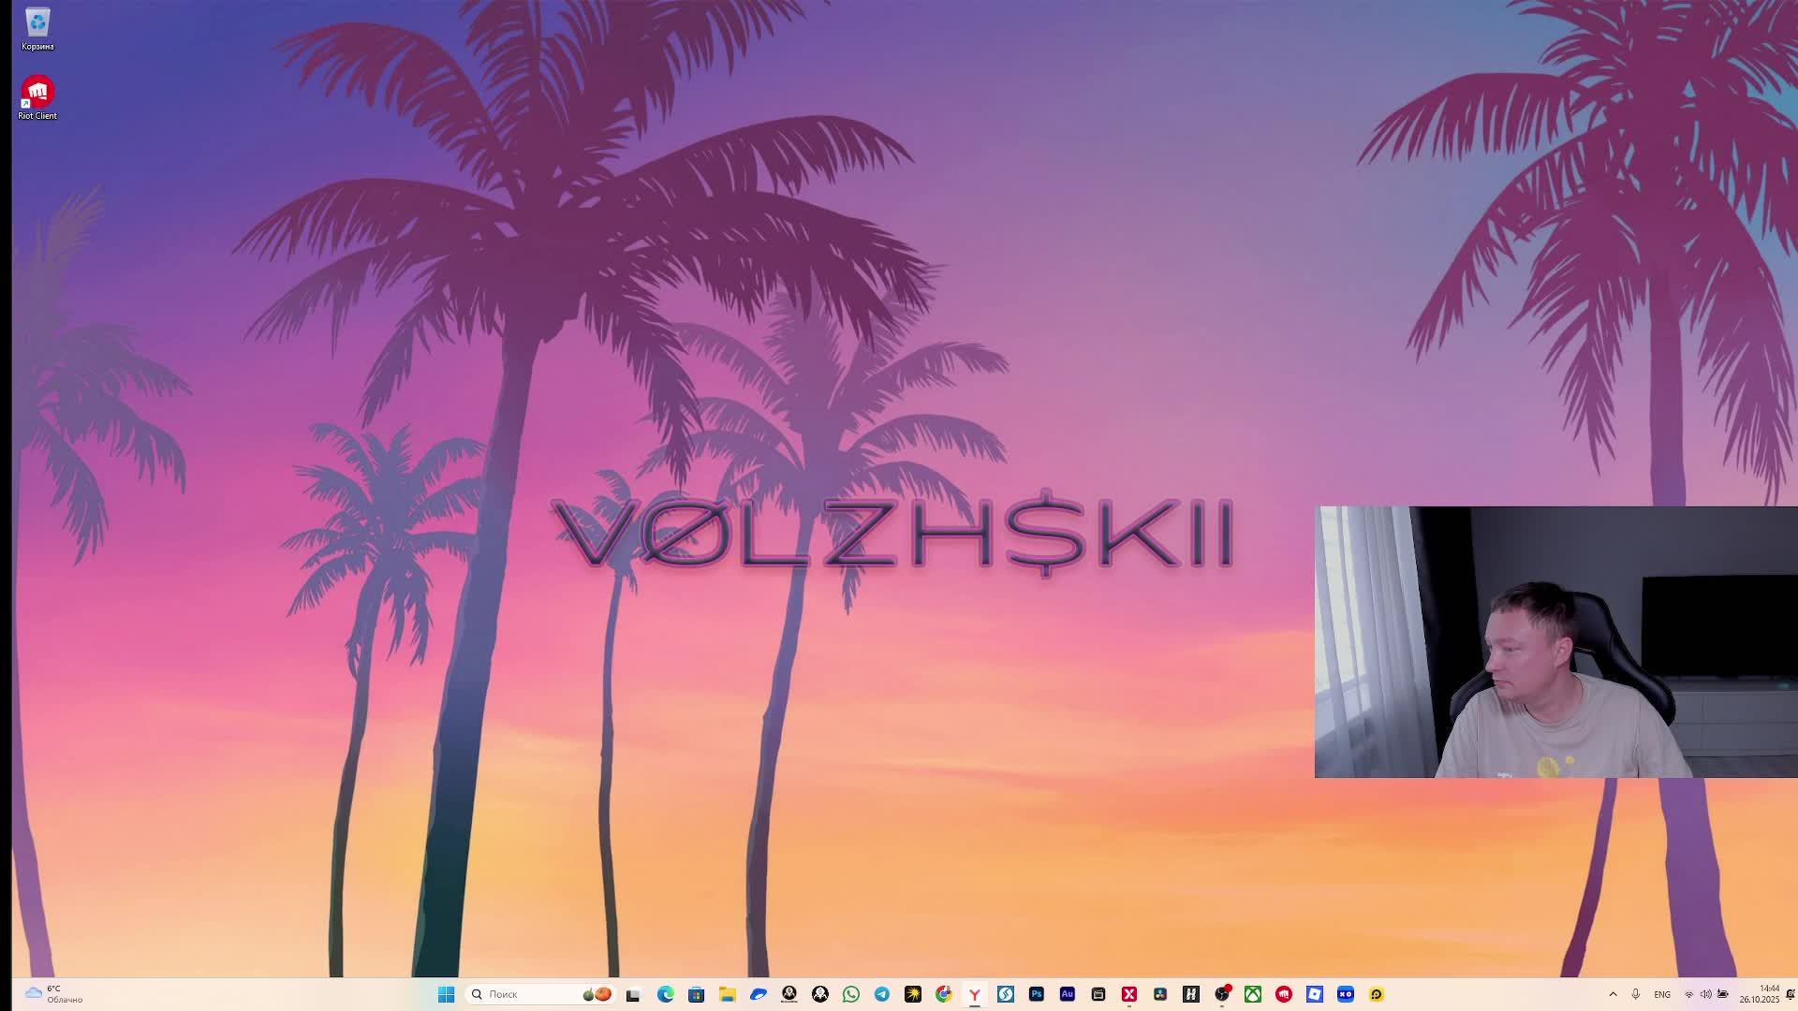Open the clock and date flyout
Image resolution: width=1798 pixels, height=1011 pixels.
(1760, 994)
